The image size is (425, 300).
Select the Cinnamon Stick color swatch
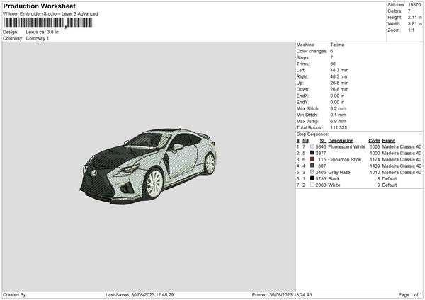(312, 159)
